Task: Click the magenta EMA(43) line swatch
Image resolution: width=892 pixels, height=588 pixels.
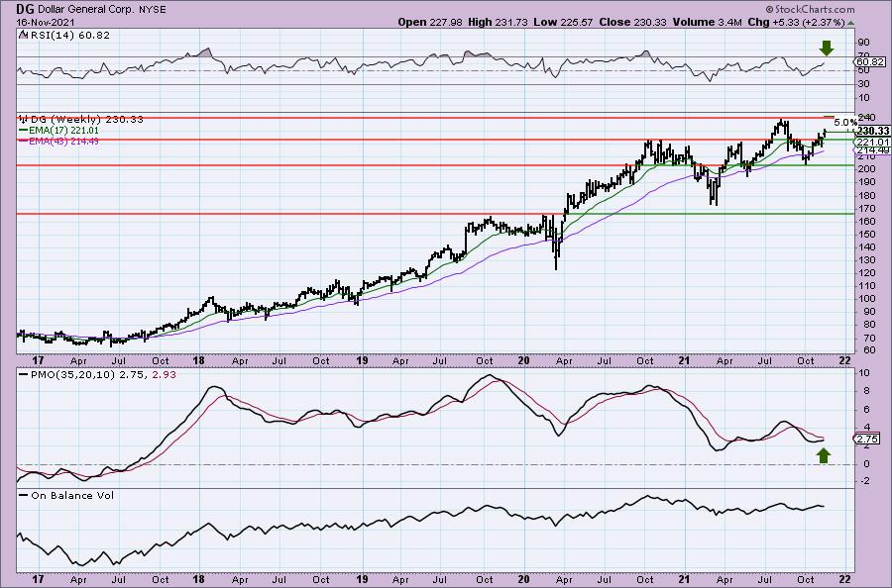Action: point(23,141)
